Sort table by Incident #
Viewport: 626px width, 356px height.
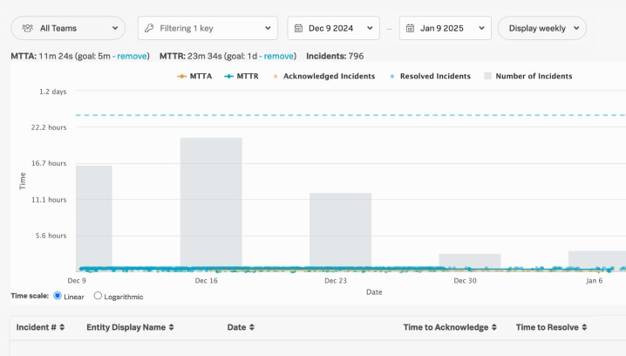[x=40, y=327]
